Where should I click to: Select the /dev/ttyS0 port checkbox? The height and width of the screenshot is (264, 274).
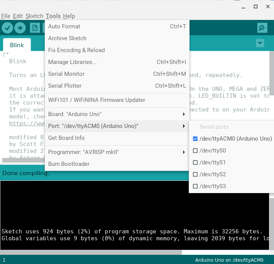click(x=195, y=151)
